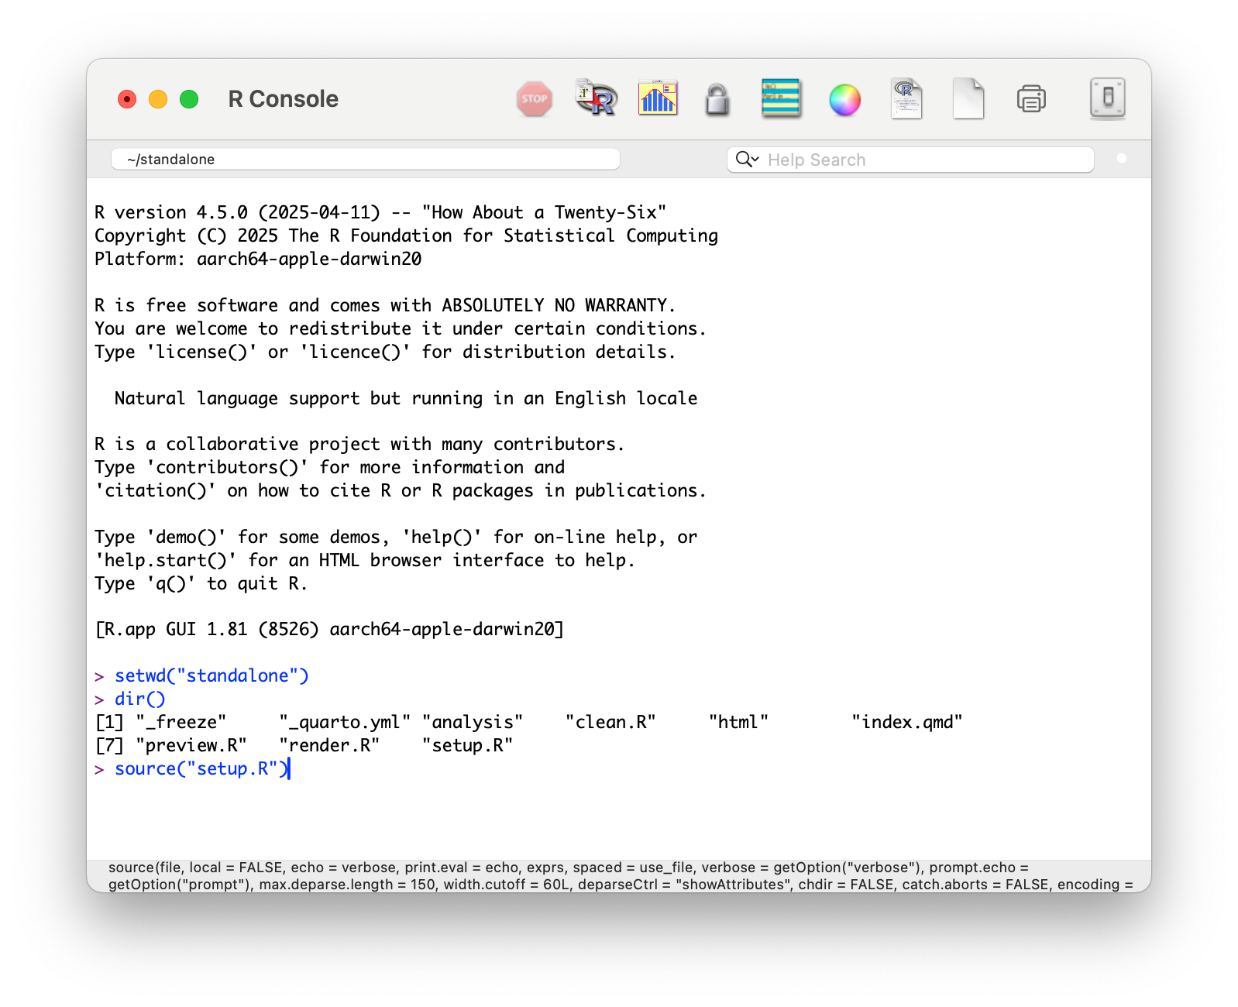Click the source() function hint status bar
Screen dimensions: 1238x1007
coord(619,876)
